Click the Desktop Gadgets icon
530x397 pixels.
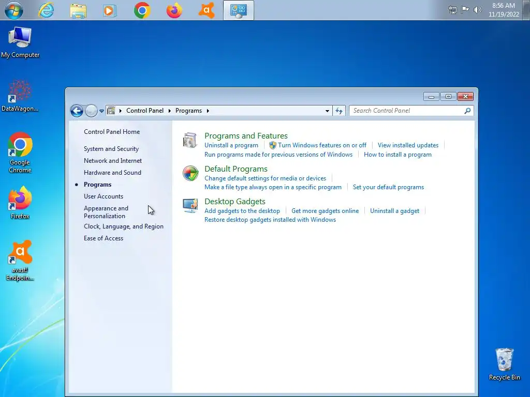pos(190,206)
